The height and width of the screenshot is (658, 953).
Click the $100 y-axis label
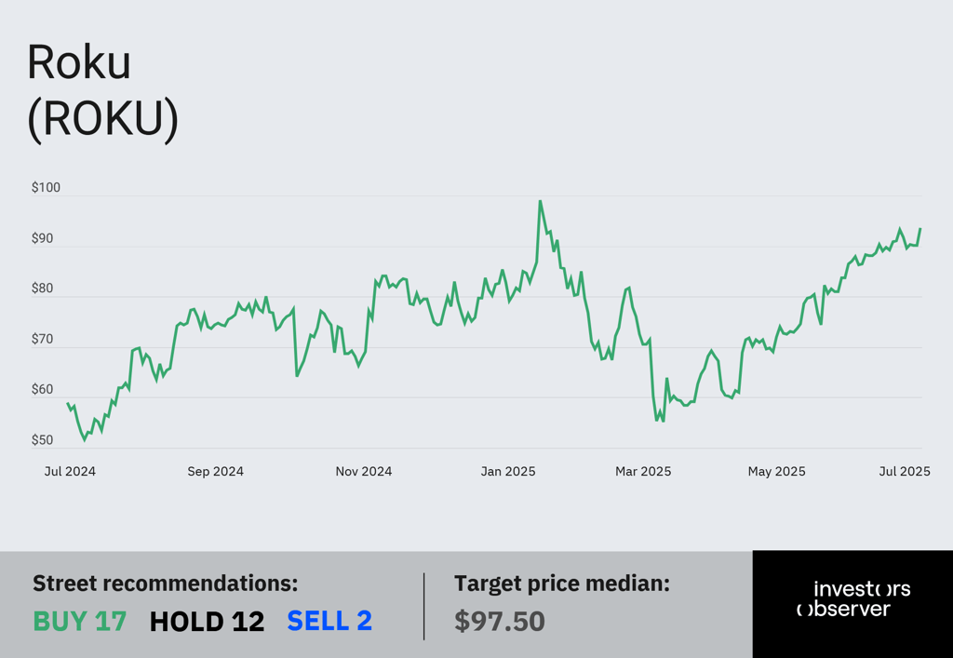[x=47, y=188]
